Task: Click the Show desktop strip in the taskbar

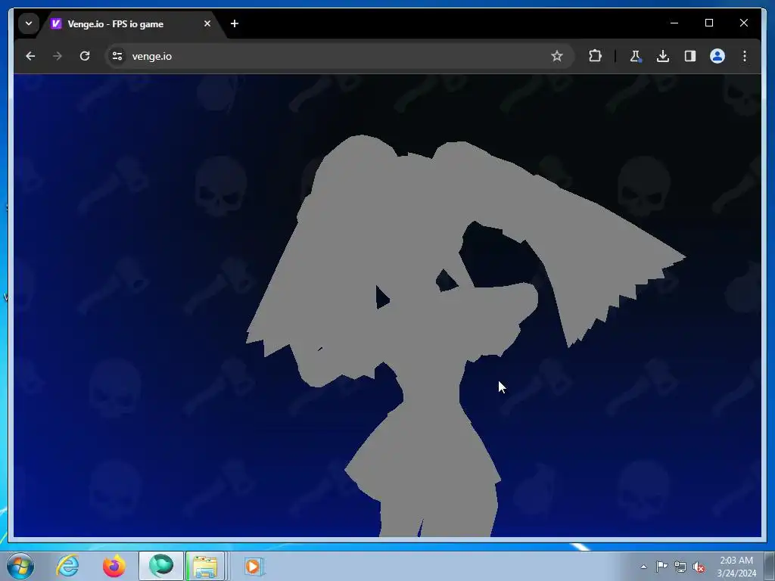Action: coord(770,566)
